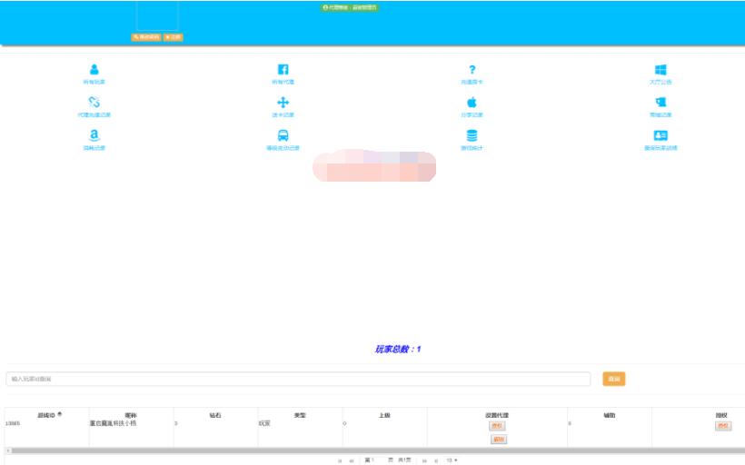Screen dimensions: 745x465
Task: Click the green status badge in header
Action: 350,7
